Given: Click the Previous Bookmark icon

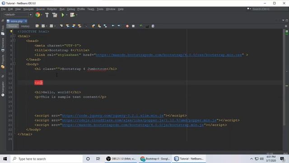Looking at the screenshot, I should (x=93, y=26).
